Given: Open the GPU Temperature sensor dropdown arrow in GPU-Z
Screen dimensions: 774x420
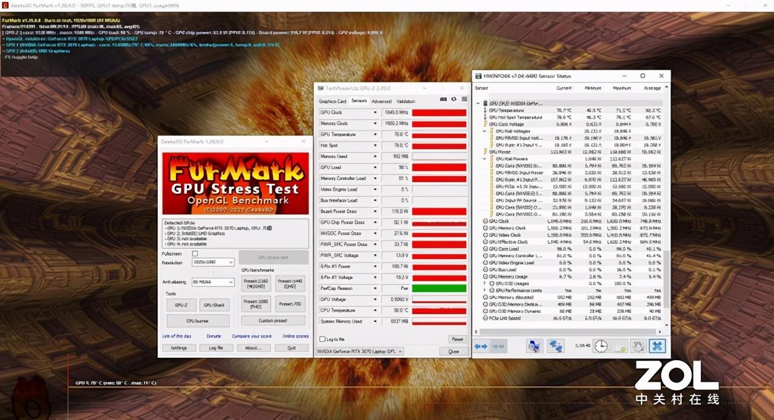Looking at the screenshot, I should (x=375, y=134).
